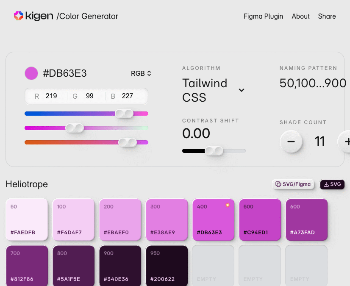Click the base color marker on 400 swatch
Viewport: 350px width, 286px height.
tap(228, 205)
